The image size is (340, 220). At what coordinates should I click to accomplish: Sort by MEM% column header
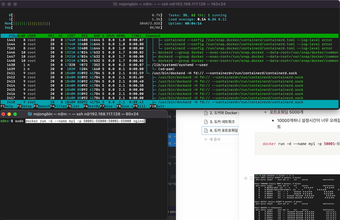[x=121, y=36]
